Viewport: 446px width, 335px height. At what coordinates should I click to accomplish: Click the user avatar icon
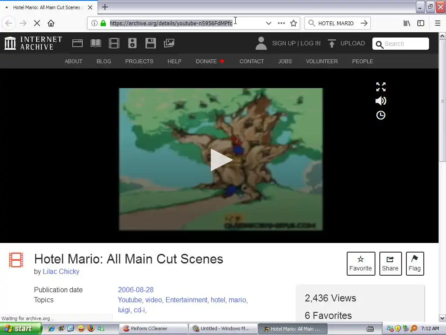[261, 43]
